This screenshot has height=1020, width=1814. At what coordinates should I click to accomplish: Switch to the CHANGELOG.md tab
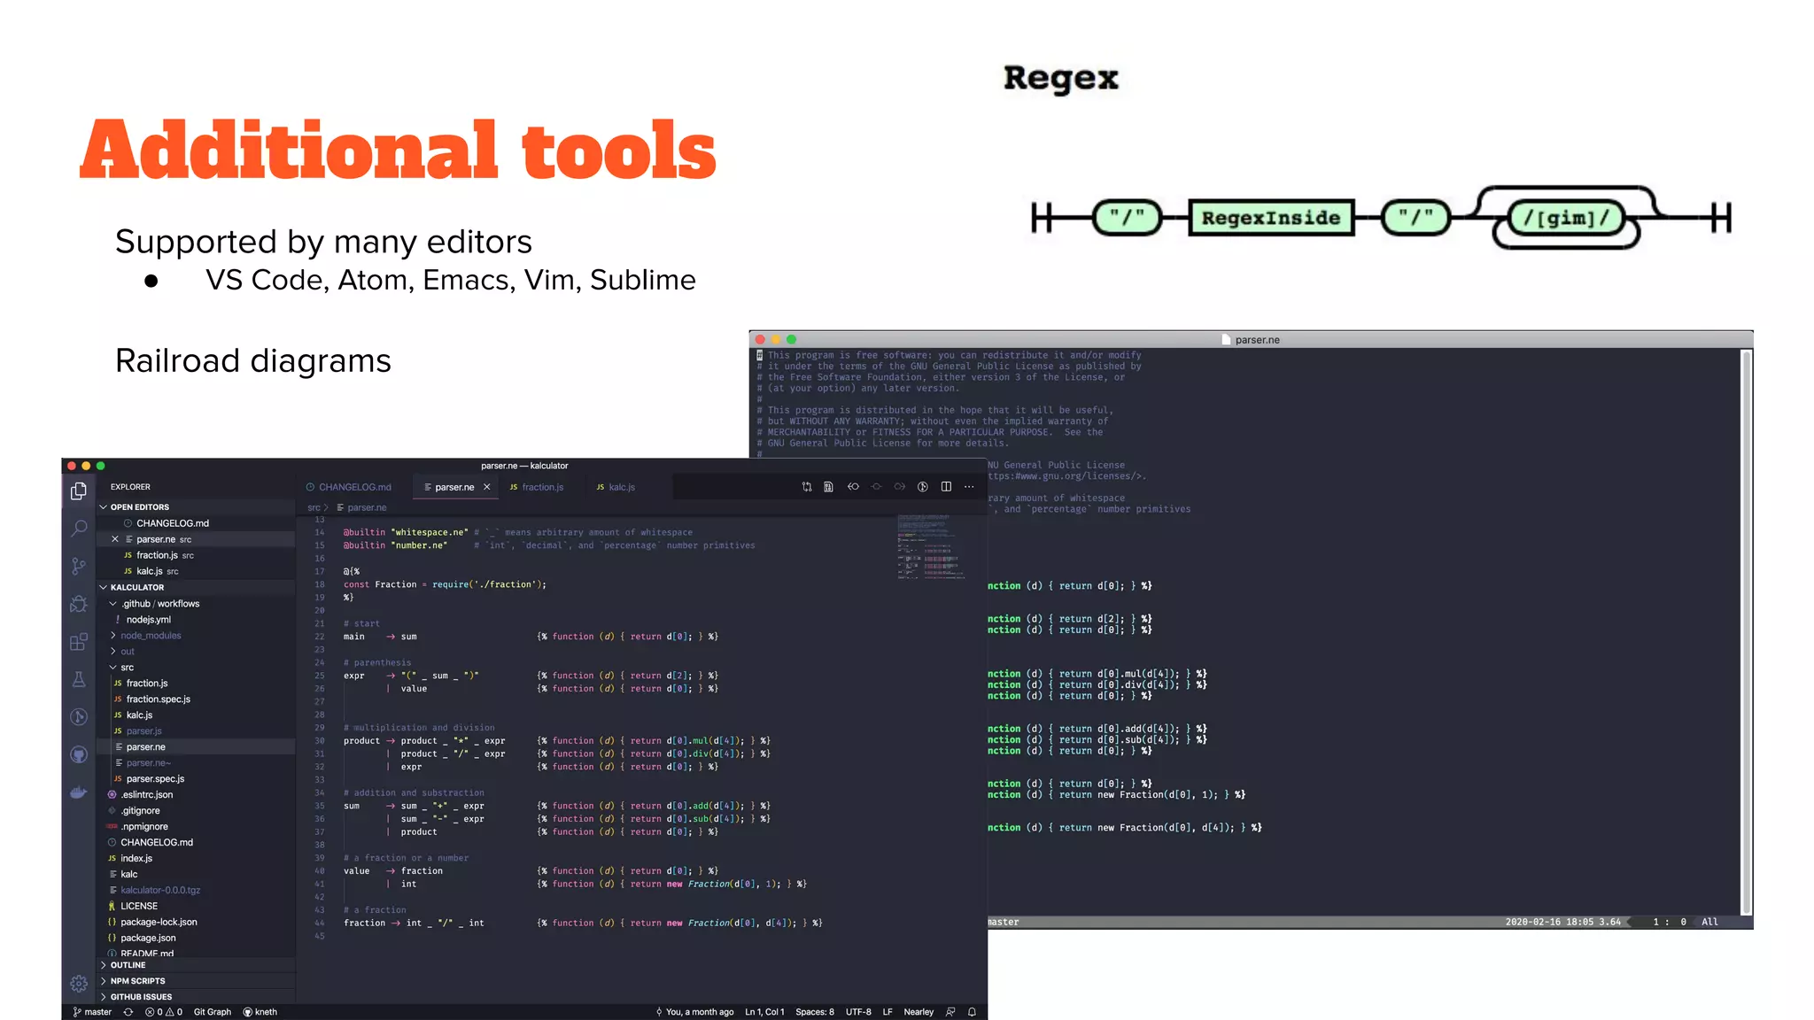click(354, 487)
